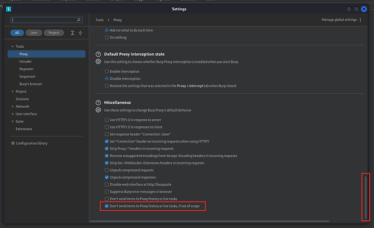The width and height of the screenshot is (374, 228).
Task: Enable Disable web interface at http://burpsuite
Action: 107,184
